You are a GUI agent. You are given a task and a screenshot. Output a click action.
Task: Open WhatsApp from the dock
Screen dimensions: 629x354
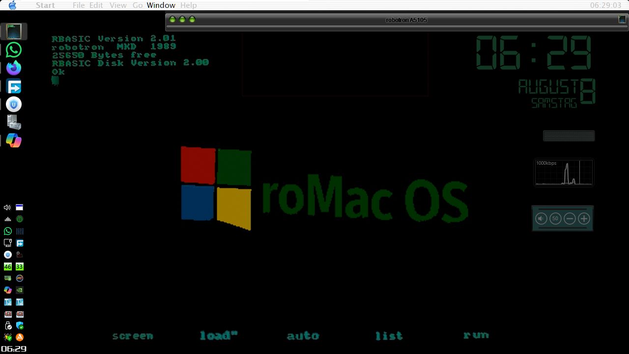(x=14, y=50)
